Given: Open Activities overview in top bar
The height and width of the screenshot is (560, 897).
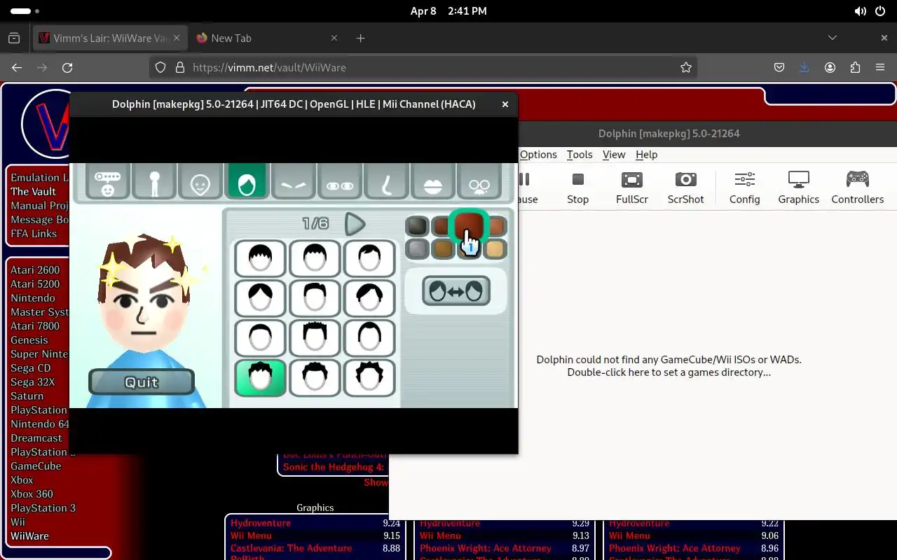Looking at the screenshot, I should click(x=25, y=11).
